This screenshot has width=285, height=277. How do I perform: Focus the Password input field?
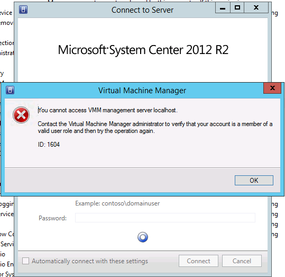pyautogui.click(x=165, y=218)
